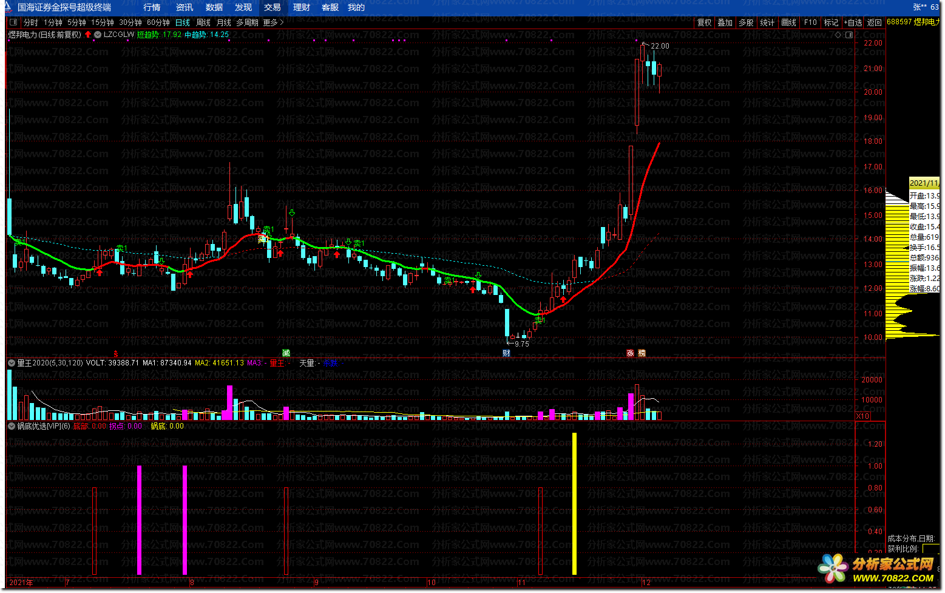Expand the LZCGLW indicator dropdown arrow
945x593 pixels.
(97, 35)
